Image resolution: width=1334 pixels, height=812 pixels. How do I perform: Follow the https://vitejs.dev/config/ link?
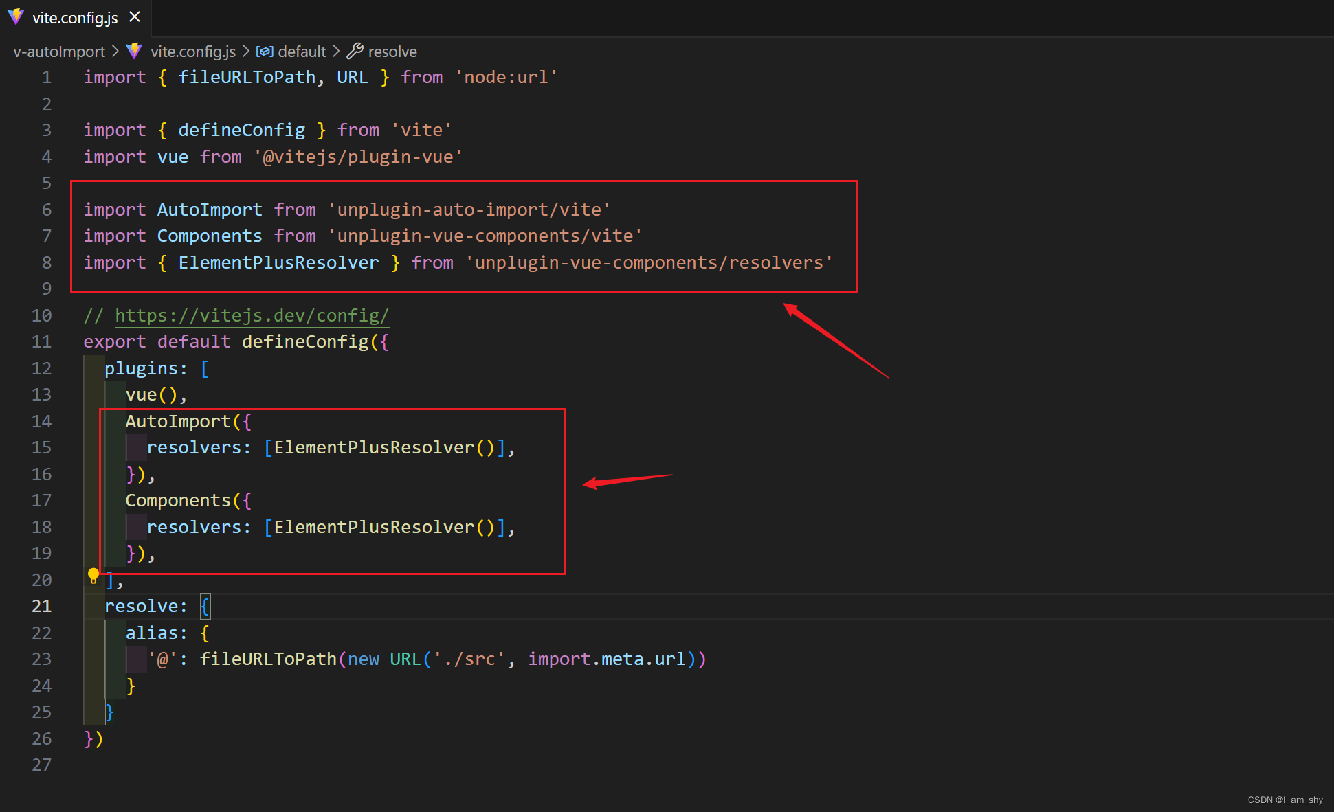coord(252,315)
